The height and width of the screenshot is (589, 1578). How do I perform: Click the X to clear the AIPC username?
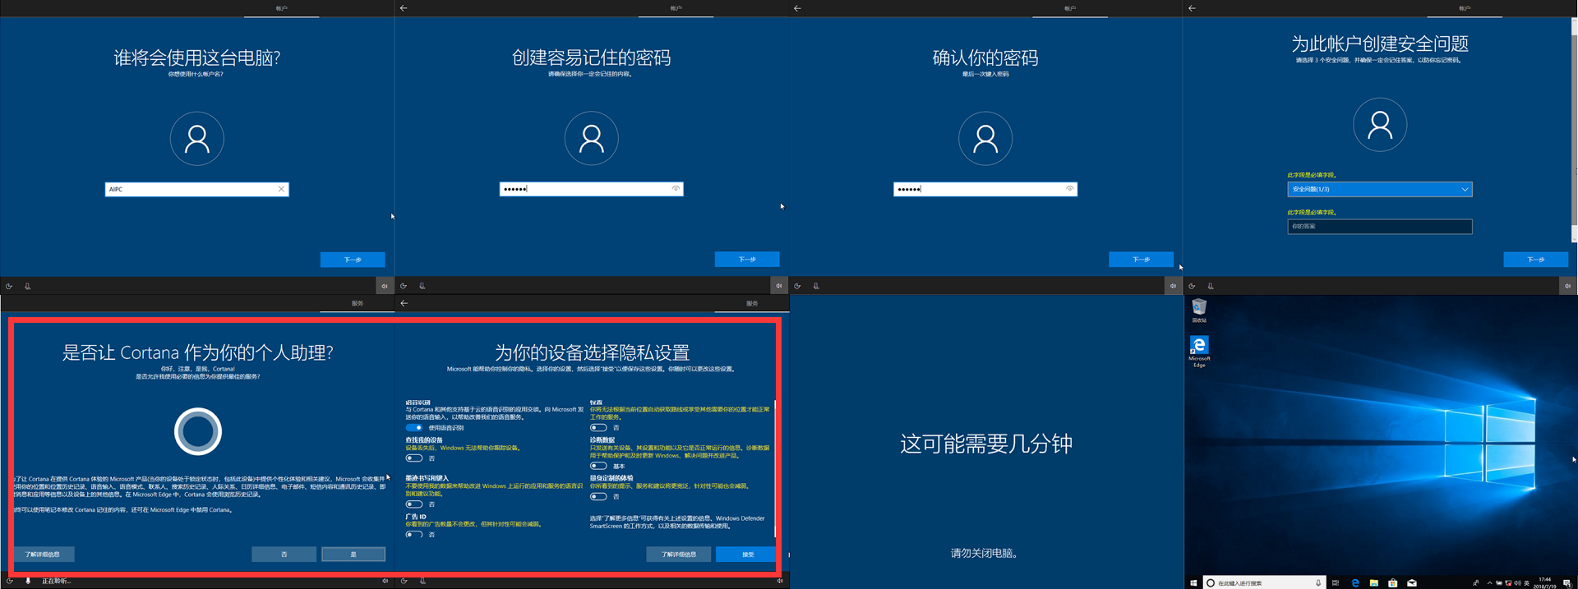[x=281, y=189]
